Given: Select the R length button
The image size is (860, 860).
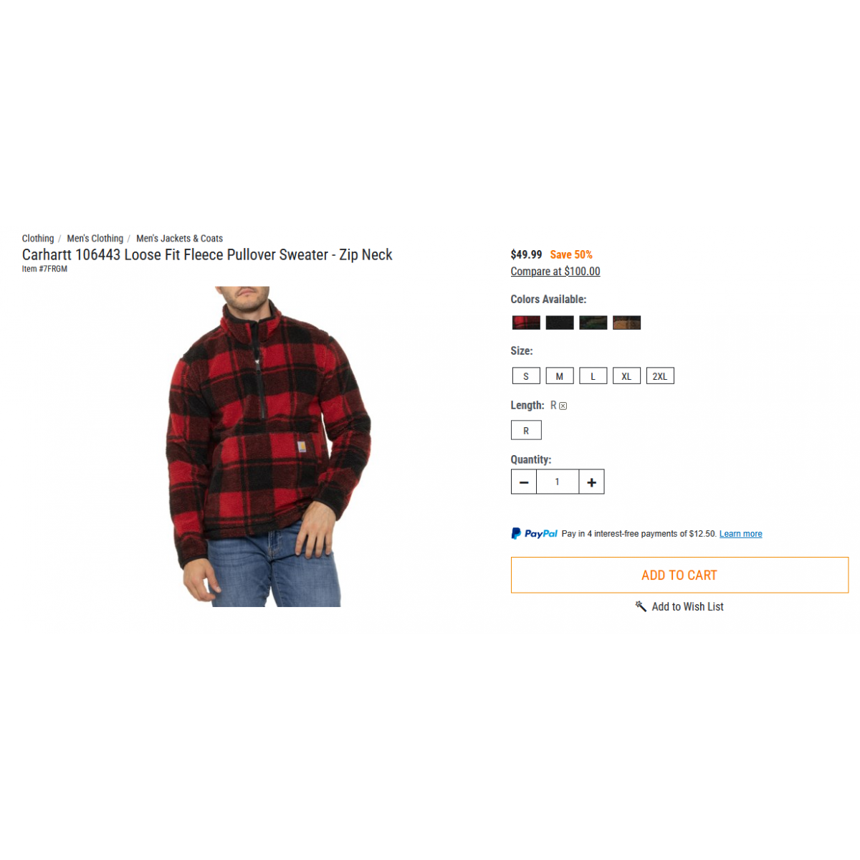Looking at the screenshot, I should (x=526, y=430).
